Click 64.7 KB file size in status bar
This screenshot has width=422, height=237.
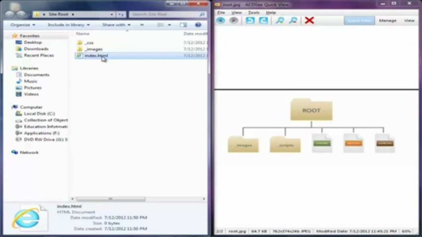click(259, 231)
